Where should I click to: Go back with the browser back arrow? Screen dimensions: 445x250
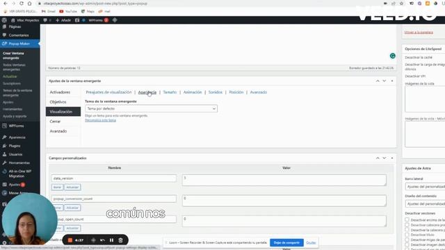click(x=6, y=3)
